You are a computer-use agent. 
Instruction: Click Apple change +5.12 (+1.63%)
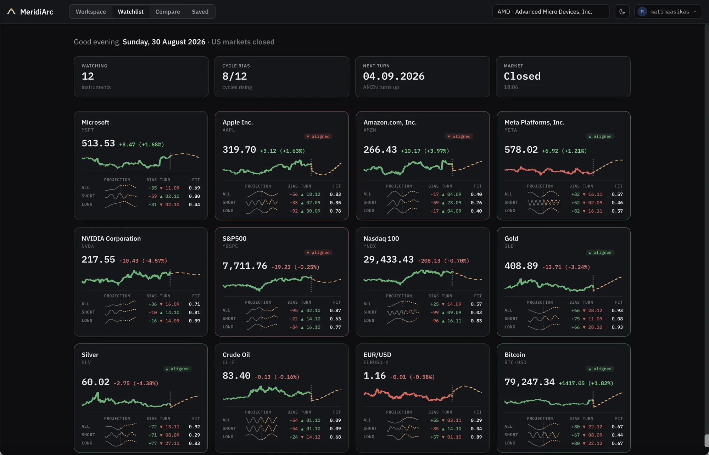(x=282, y=151)
